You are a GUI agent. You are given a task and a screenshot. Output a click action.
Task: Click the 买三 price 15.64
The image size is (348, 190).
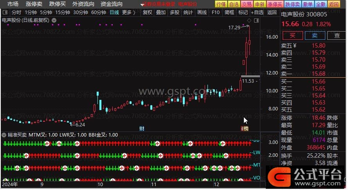319,96
